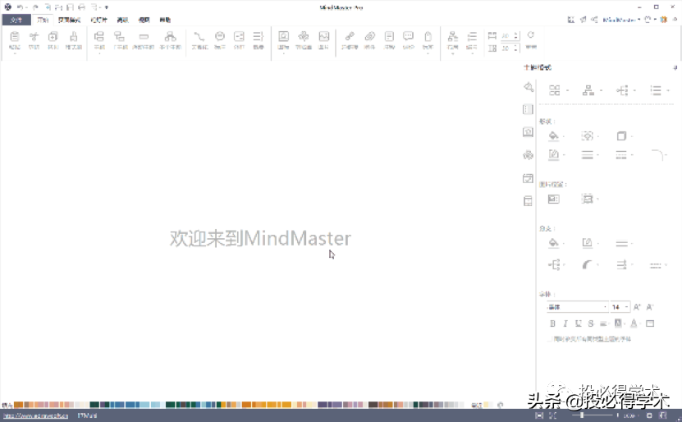Click the Cut scissors icon
The image size is (682, 422).
point(34,38)
